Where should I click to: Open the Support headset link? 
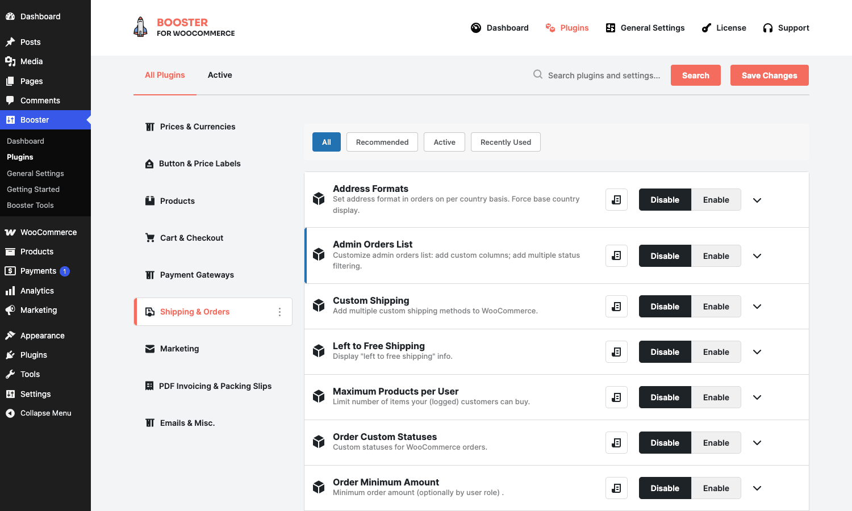click(x=786, y=28)
